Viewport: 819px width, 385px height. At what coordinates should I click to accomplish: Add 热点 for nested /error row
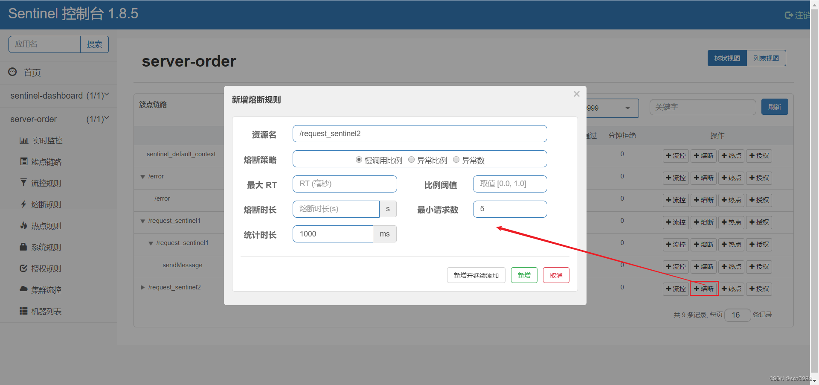point(731,200)
